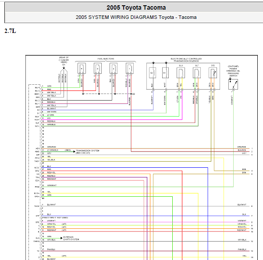Viewport: 263px width, 260px height.
Task: Click right-edge "GRY" label at line 3
Action: (244, 153)
